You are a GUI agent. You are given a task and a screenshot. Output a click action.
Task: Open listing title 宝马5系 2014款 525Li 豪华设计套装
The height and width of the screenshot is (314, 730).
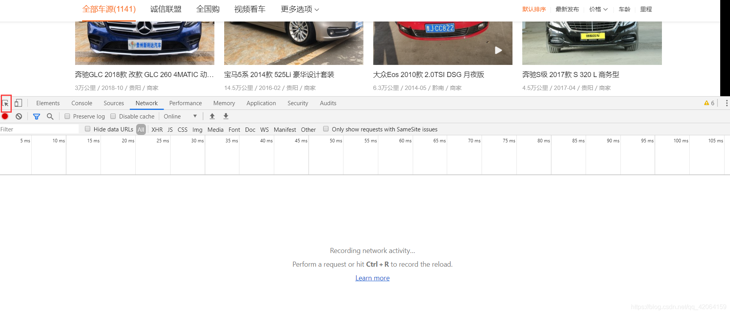[x=279, y=75]
